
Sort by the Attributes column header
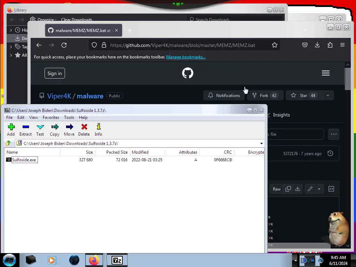[182, 152]
